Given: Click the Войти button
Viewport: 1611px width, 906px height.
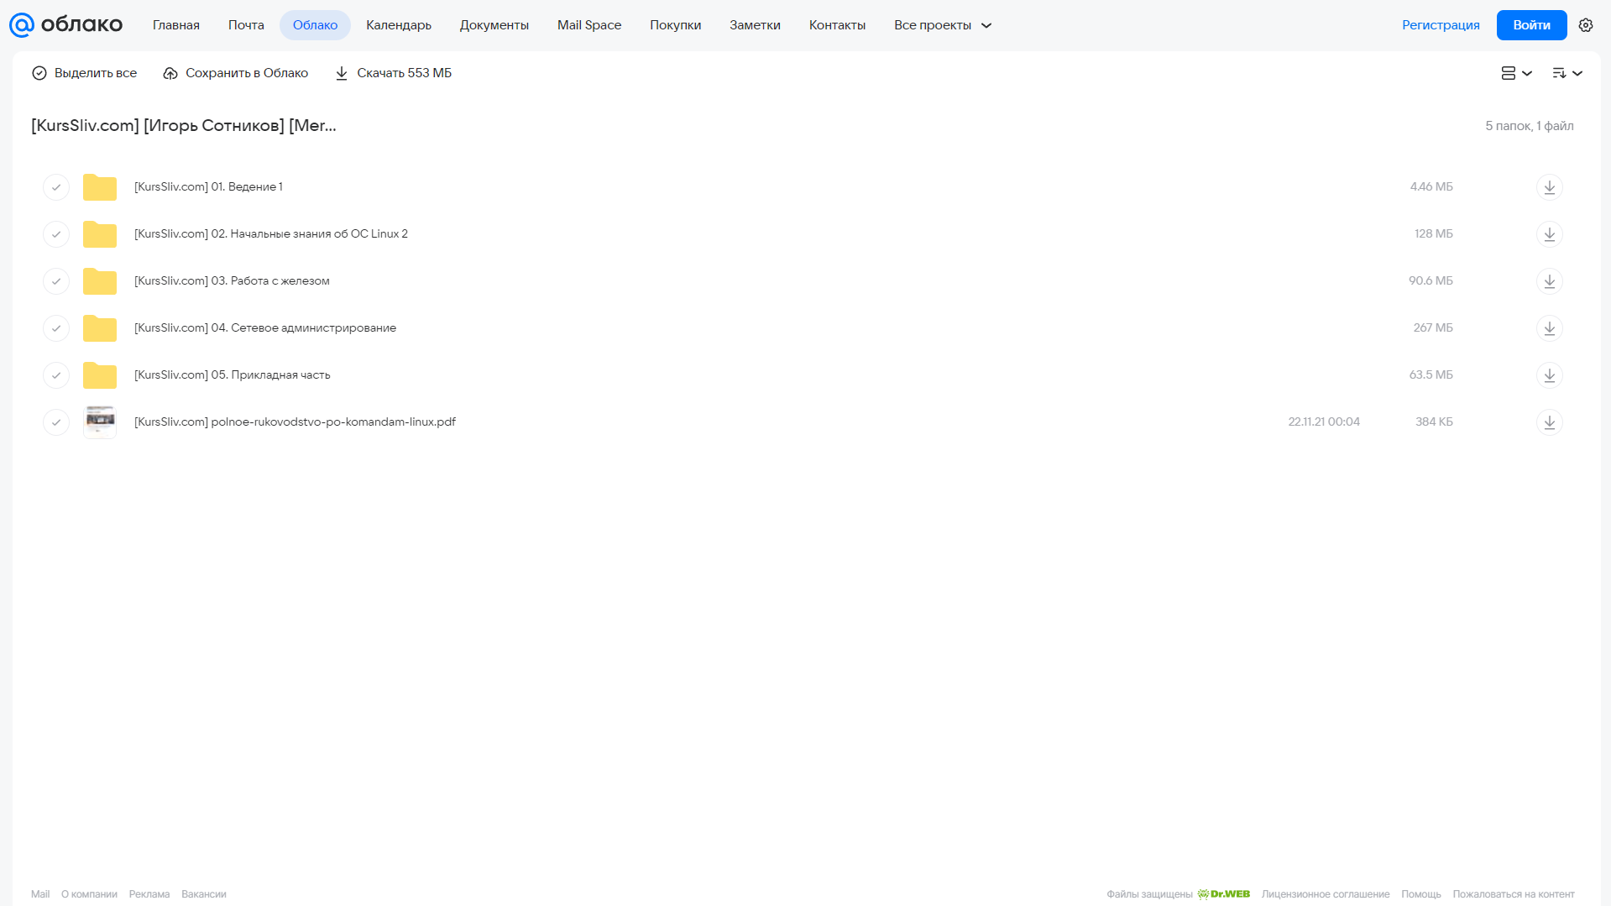Looking at the screenshot, I should tap(1531, 25).
